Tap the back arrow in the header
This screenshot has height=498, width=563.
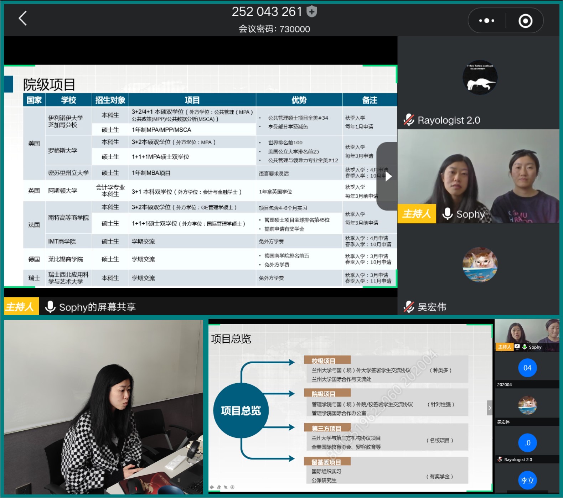(23, 19)
